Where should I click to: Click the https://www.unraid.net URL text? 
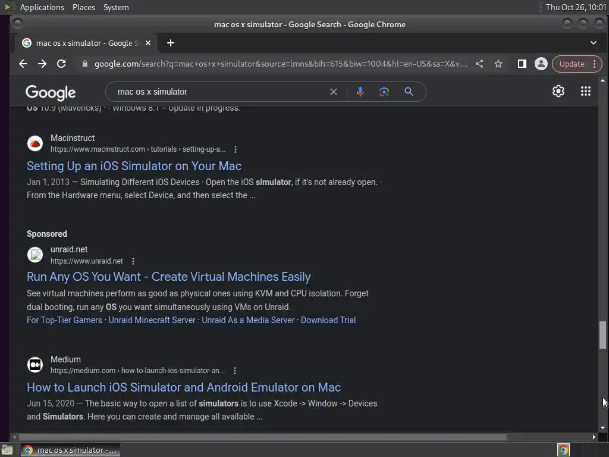87,261
